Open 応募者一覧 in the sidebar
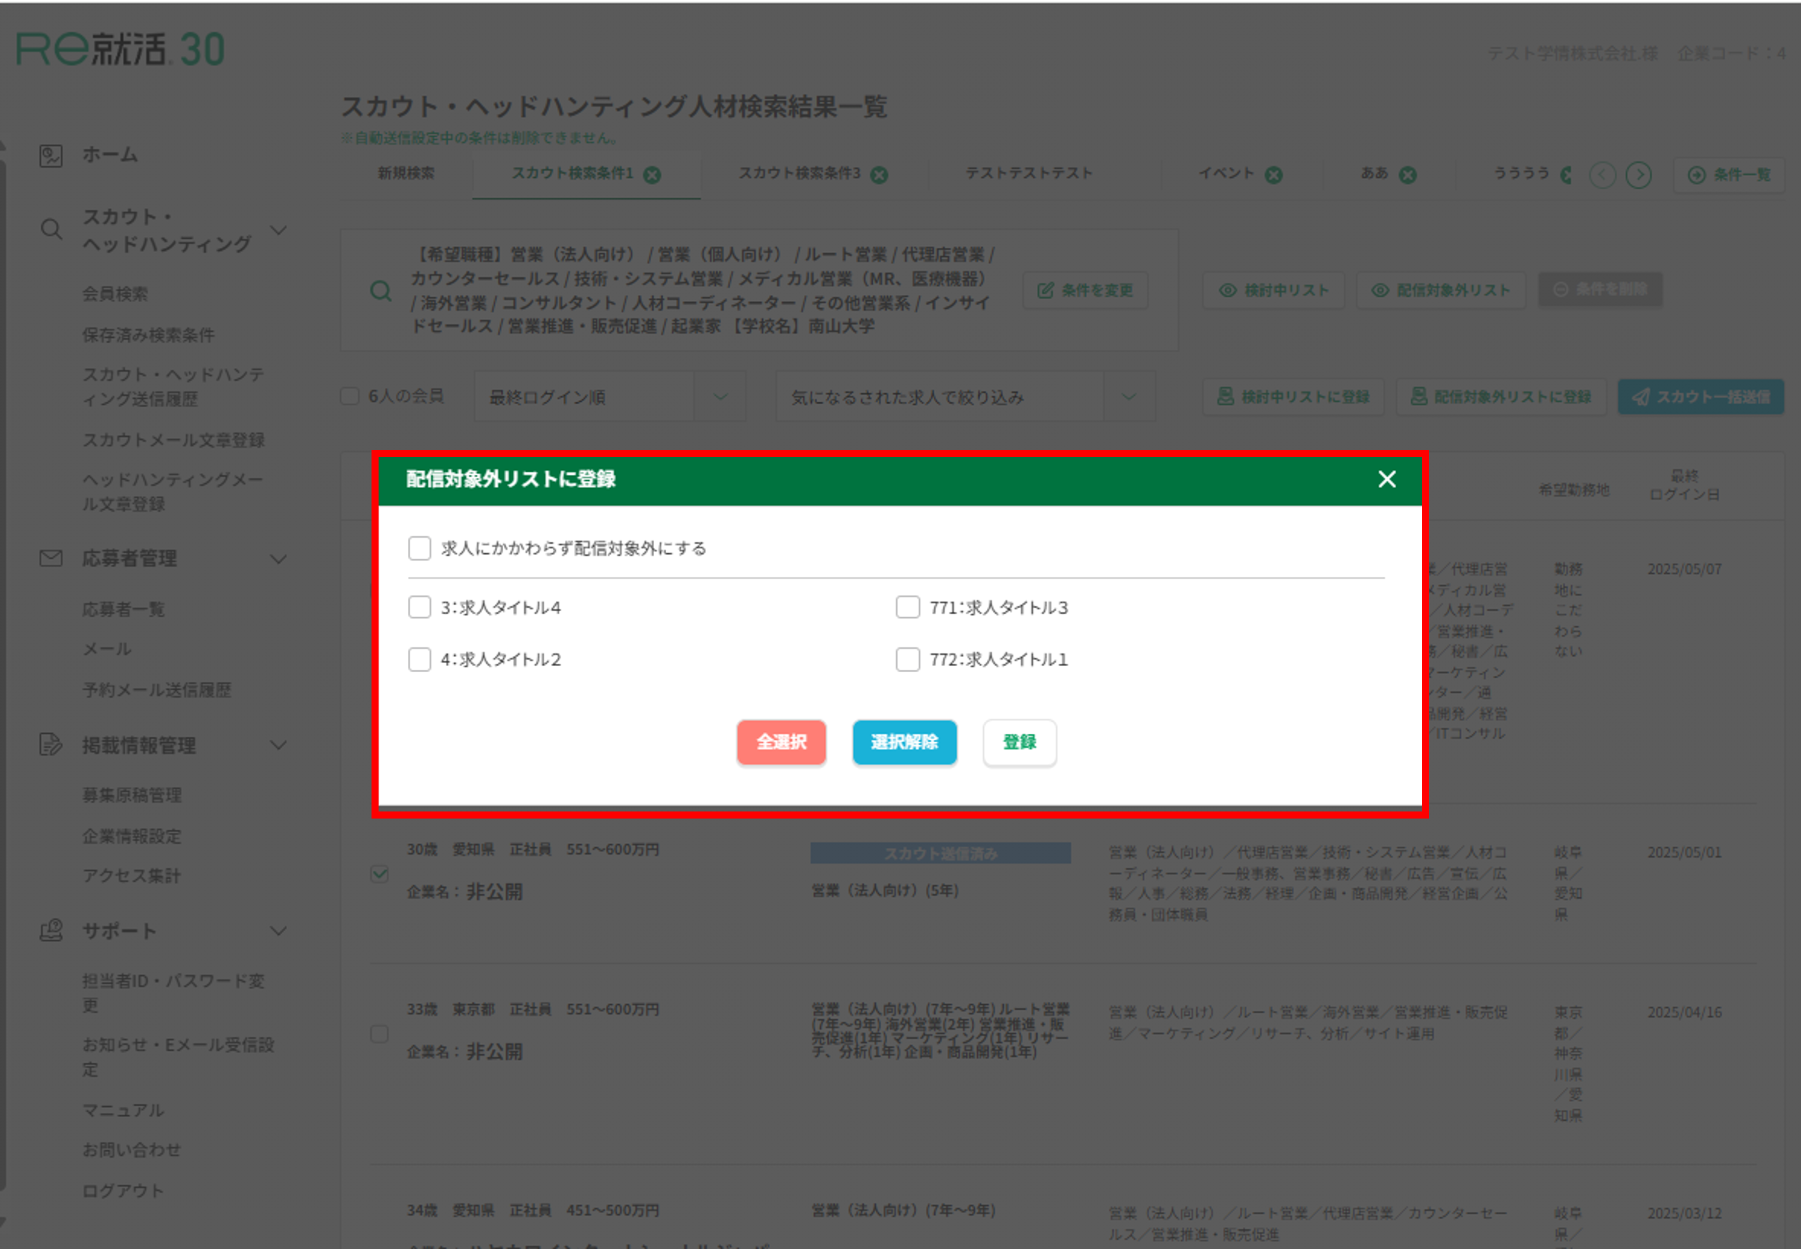The width and height of the screenshot is (1801, 1249). click(123, 609)
